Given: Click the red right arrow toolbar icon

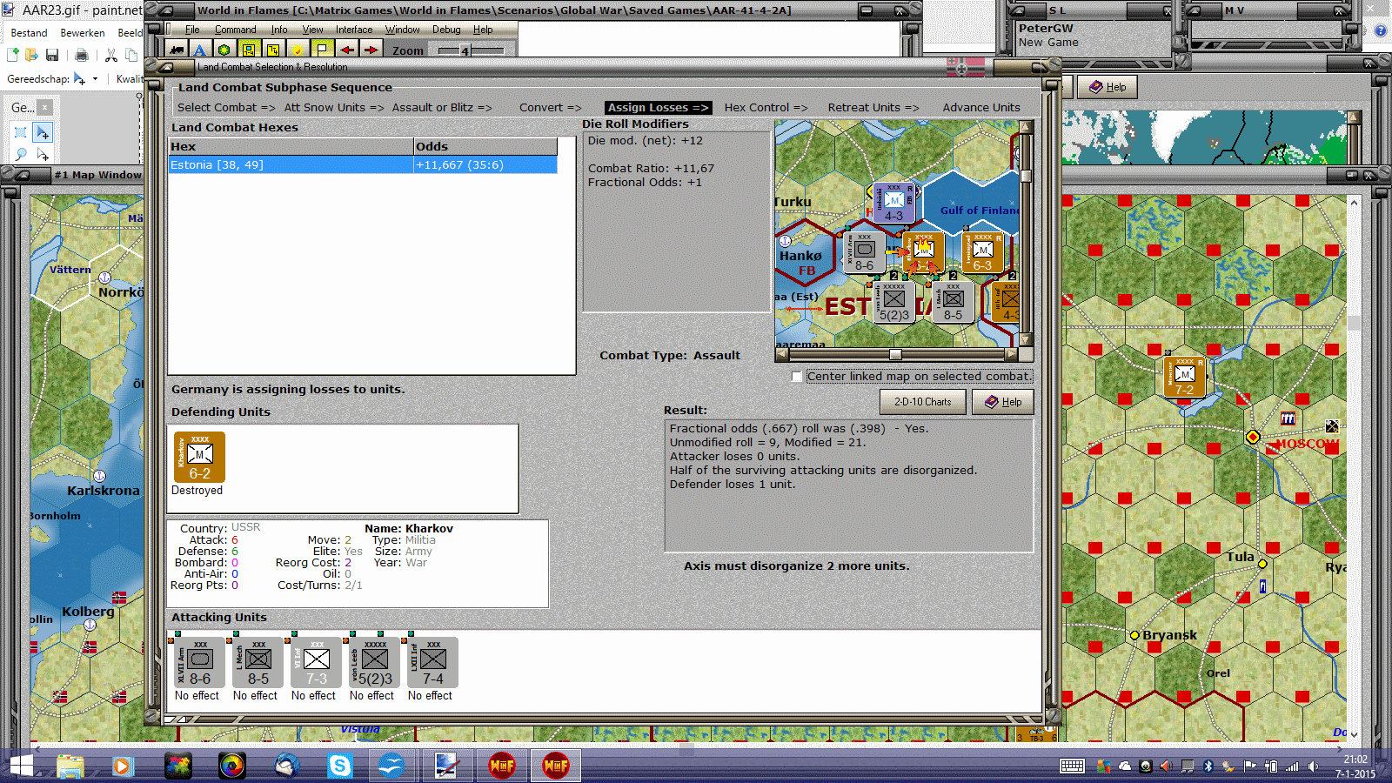Looking at the screenshot, I should click(x=371, y=50).
